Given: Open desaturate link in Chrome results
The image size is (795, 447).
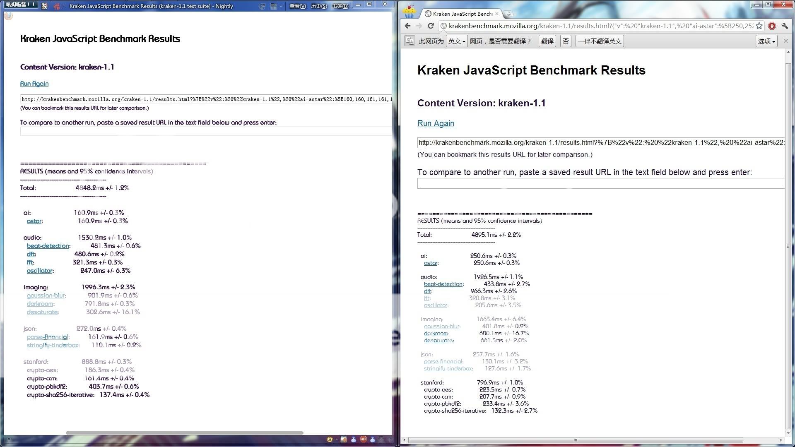Looking at the screenshot, I should 438,340.
